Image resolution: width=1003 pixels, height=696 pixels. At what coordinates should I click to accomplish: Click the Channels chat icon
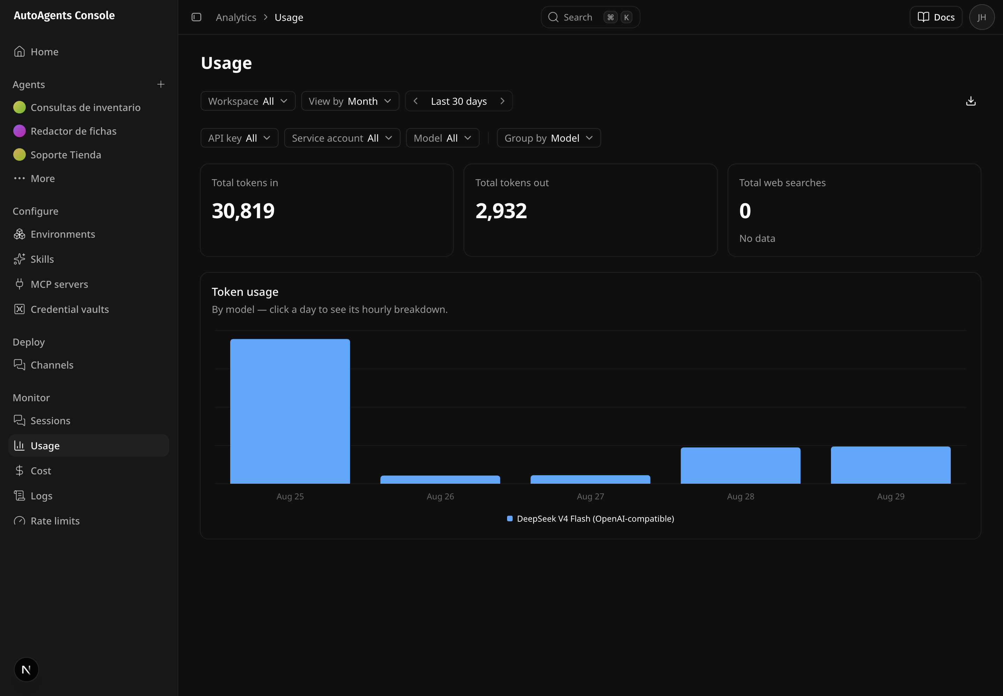[19, 365]
